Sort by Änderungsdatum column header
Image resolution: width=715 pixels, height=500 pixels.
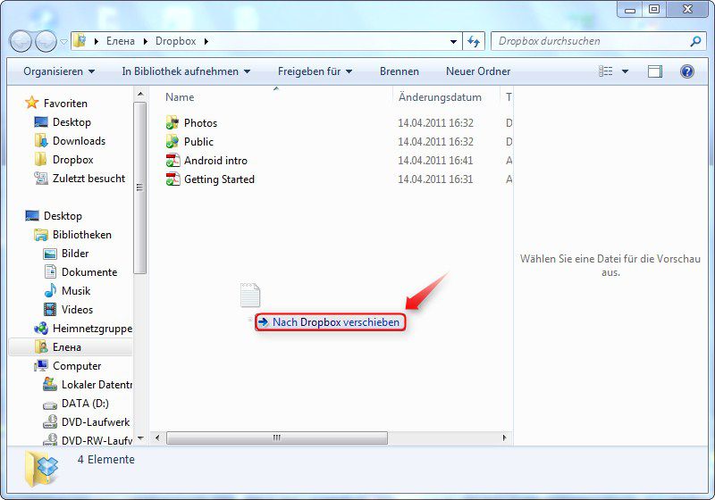click(x=440, y=97)
